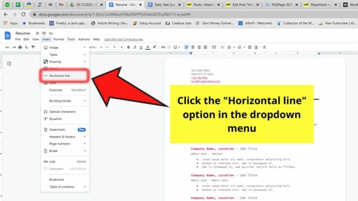358x201 pixels.
Task: Click the Underline formatting icon
Action: [141, 47]
